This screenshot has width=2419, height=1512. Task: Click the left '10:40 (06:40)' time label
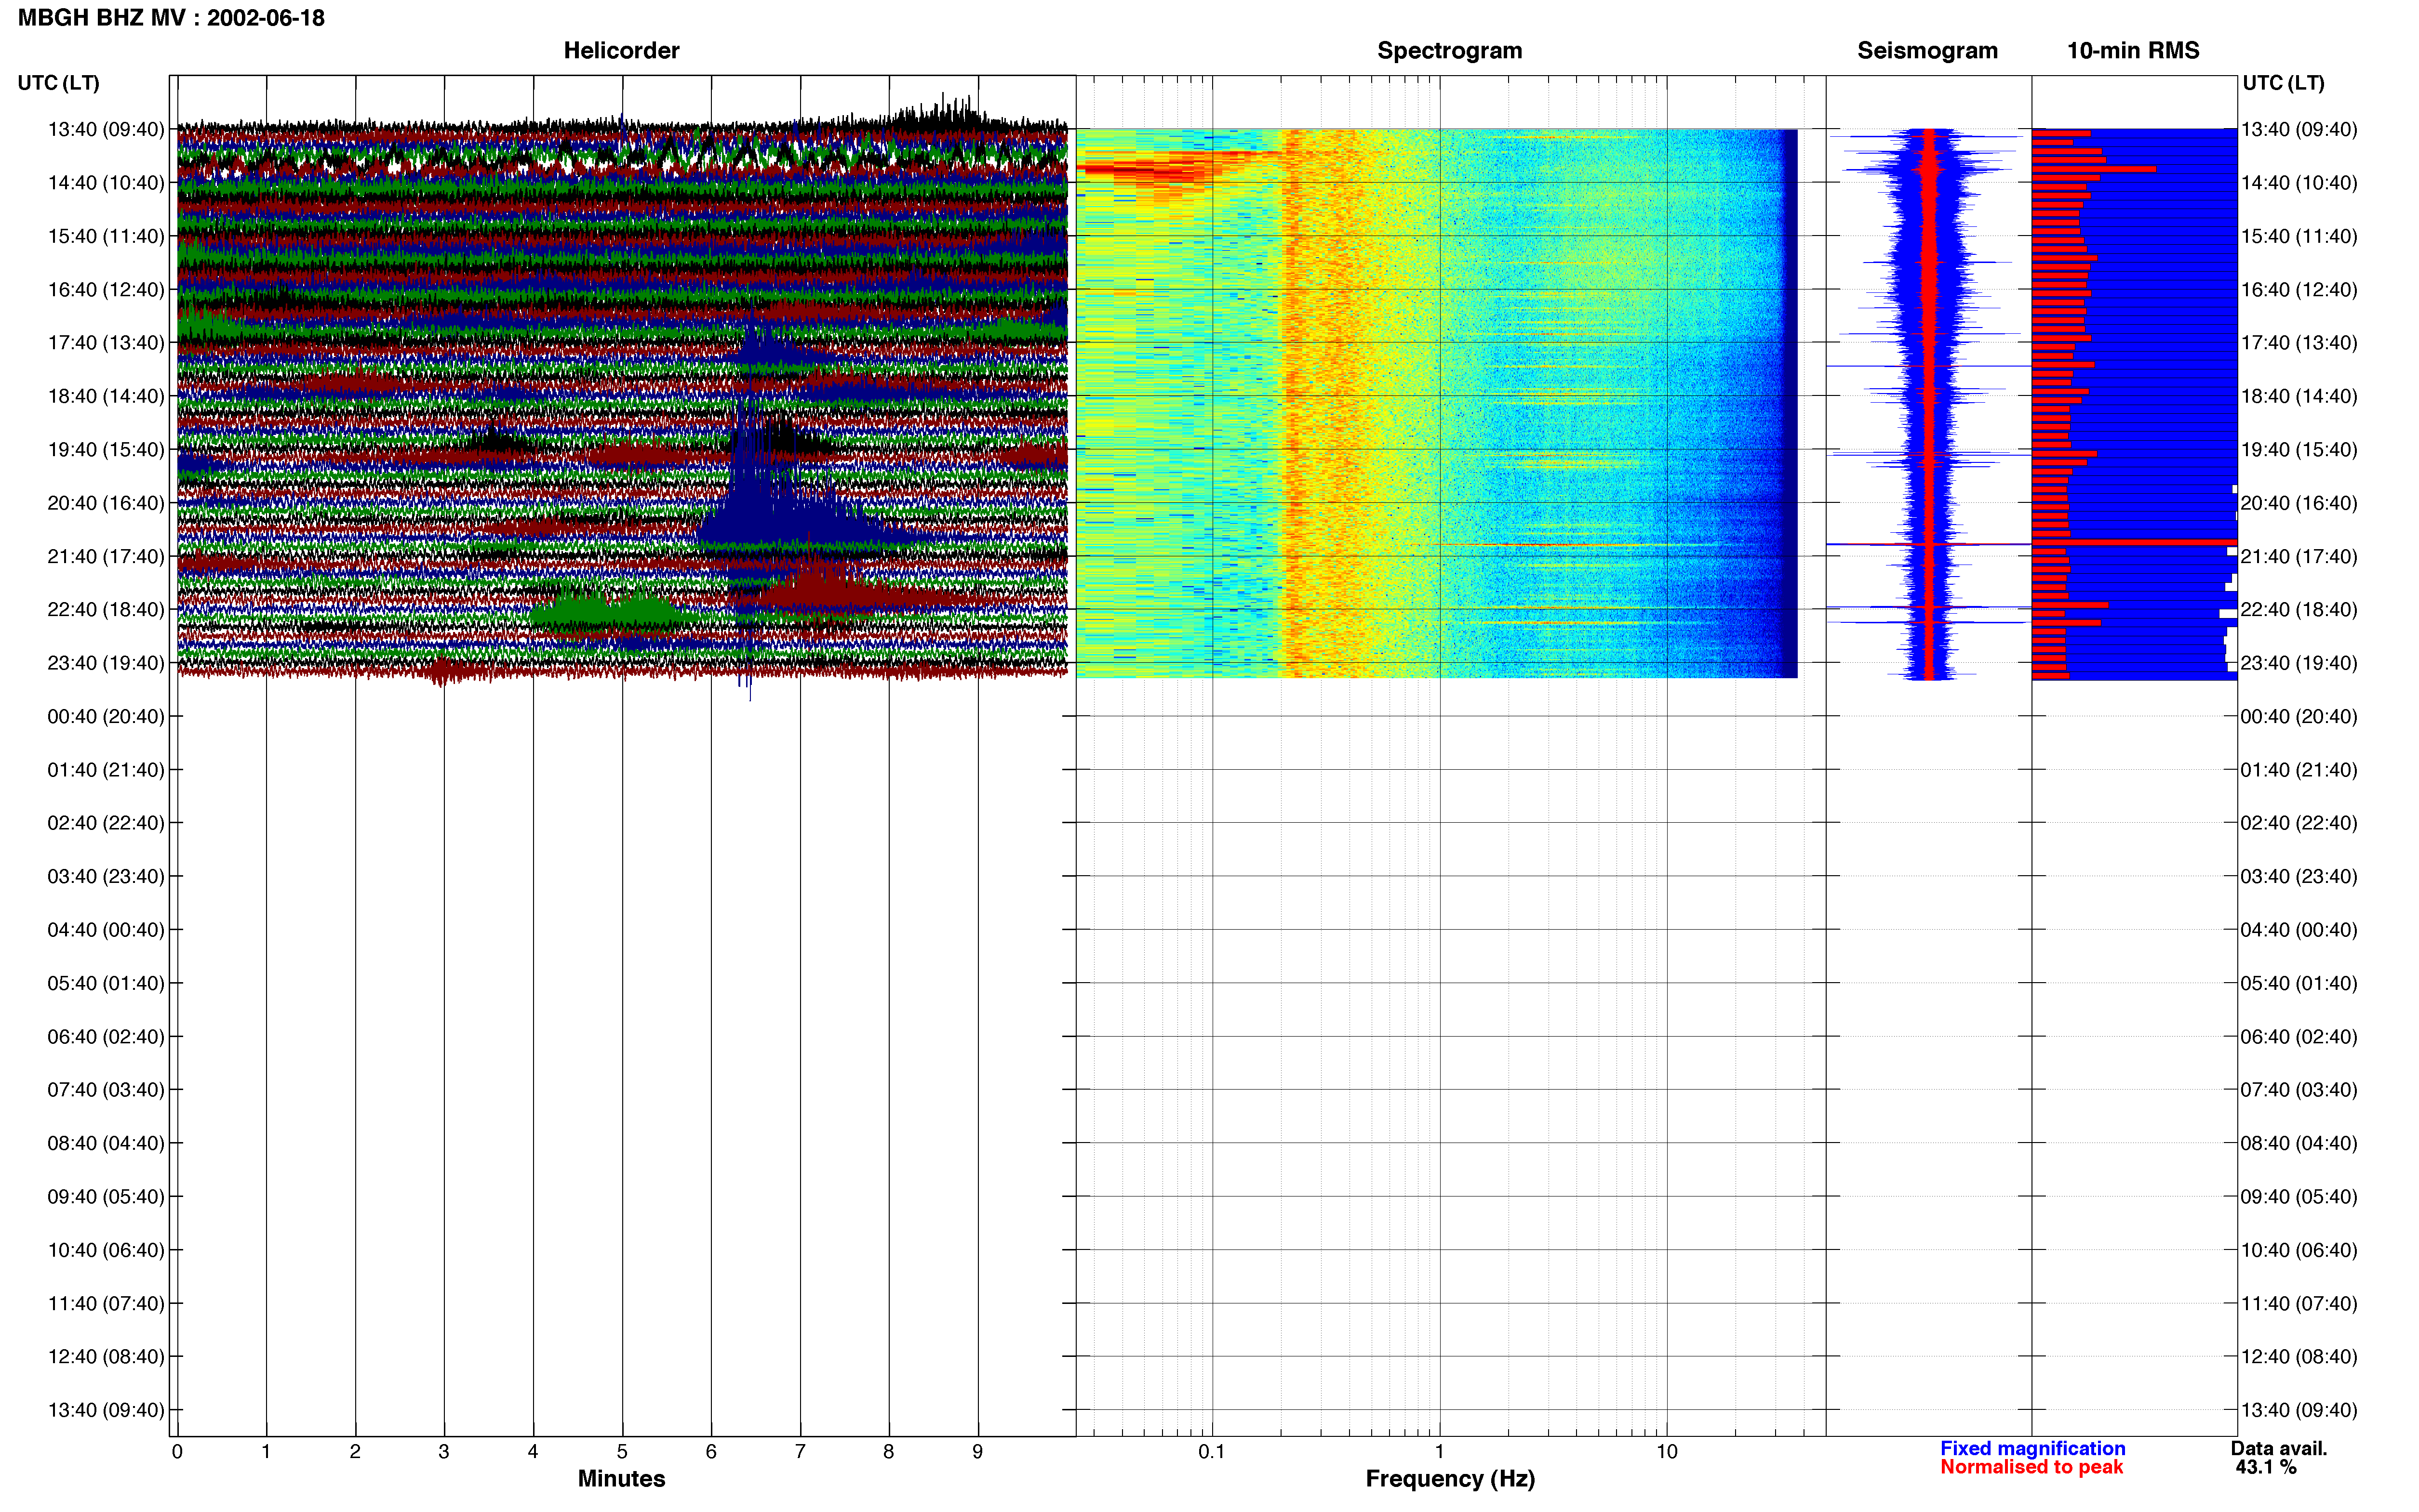[x=106, y=1250]
